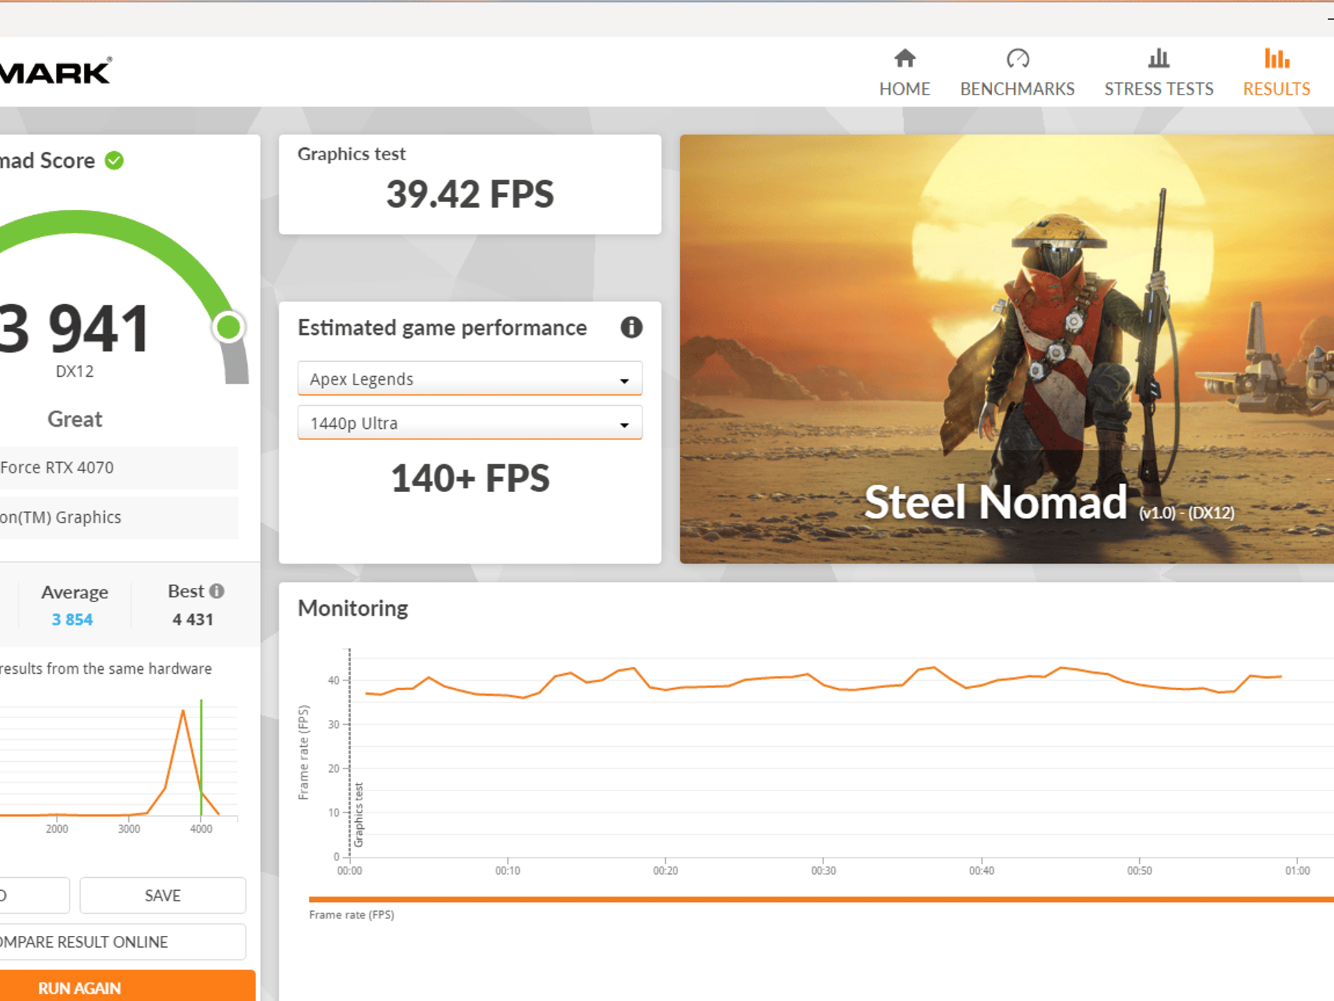
Task: Click the 140+ FPS estimate
Action: (x=470, y=478)
